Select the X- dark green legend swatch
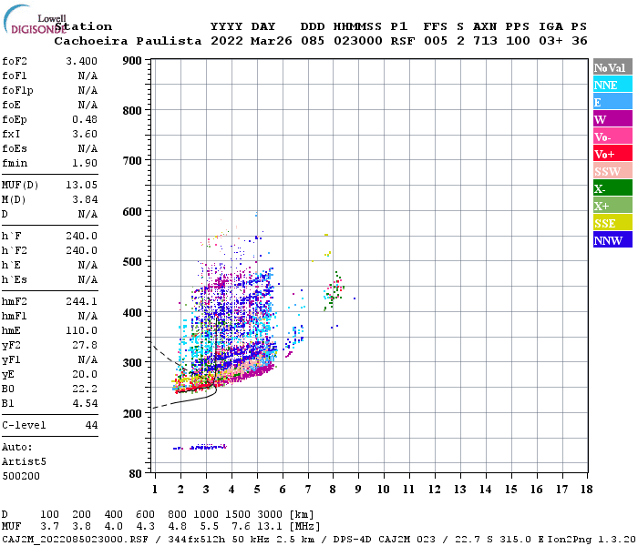The height and width of the screenshot is (546, 638). click(612, 188)
